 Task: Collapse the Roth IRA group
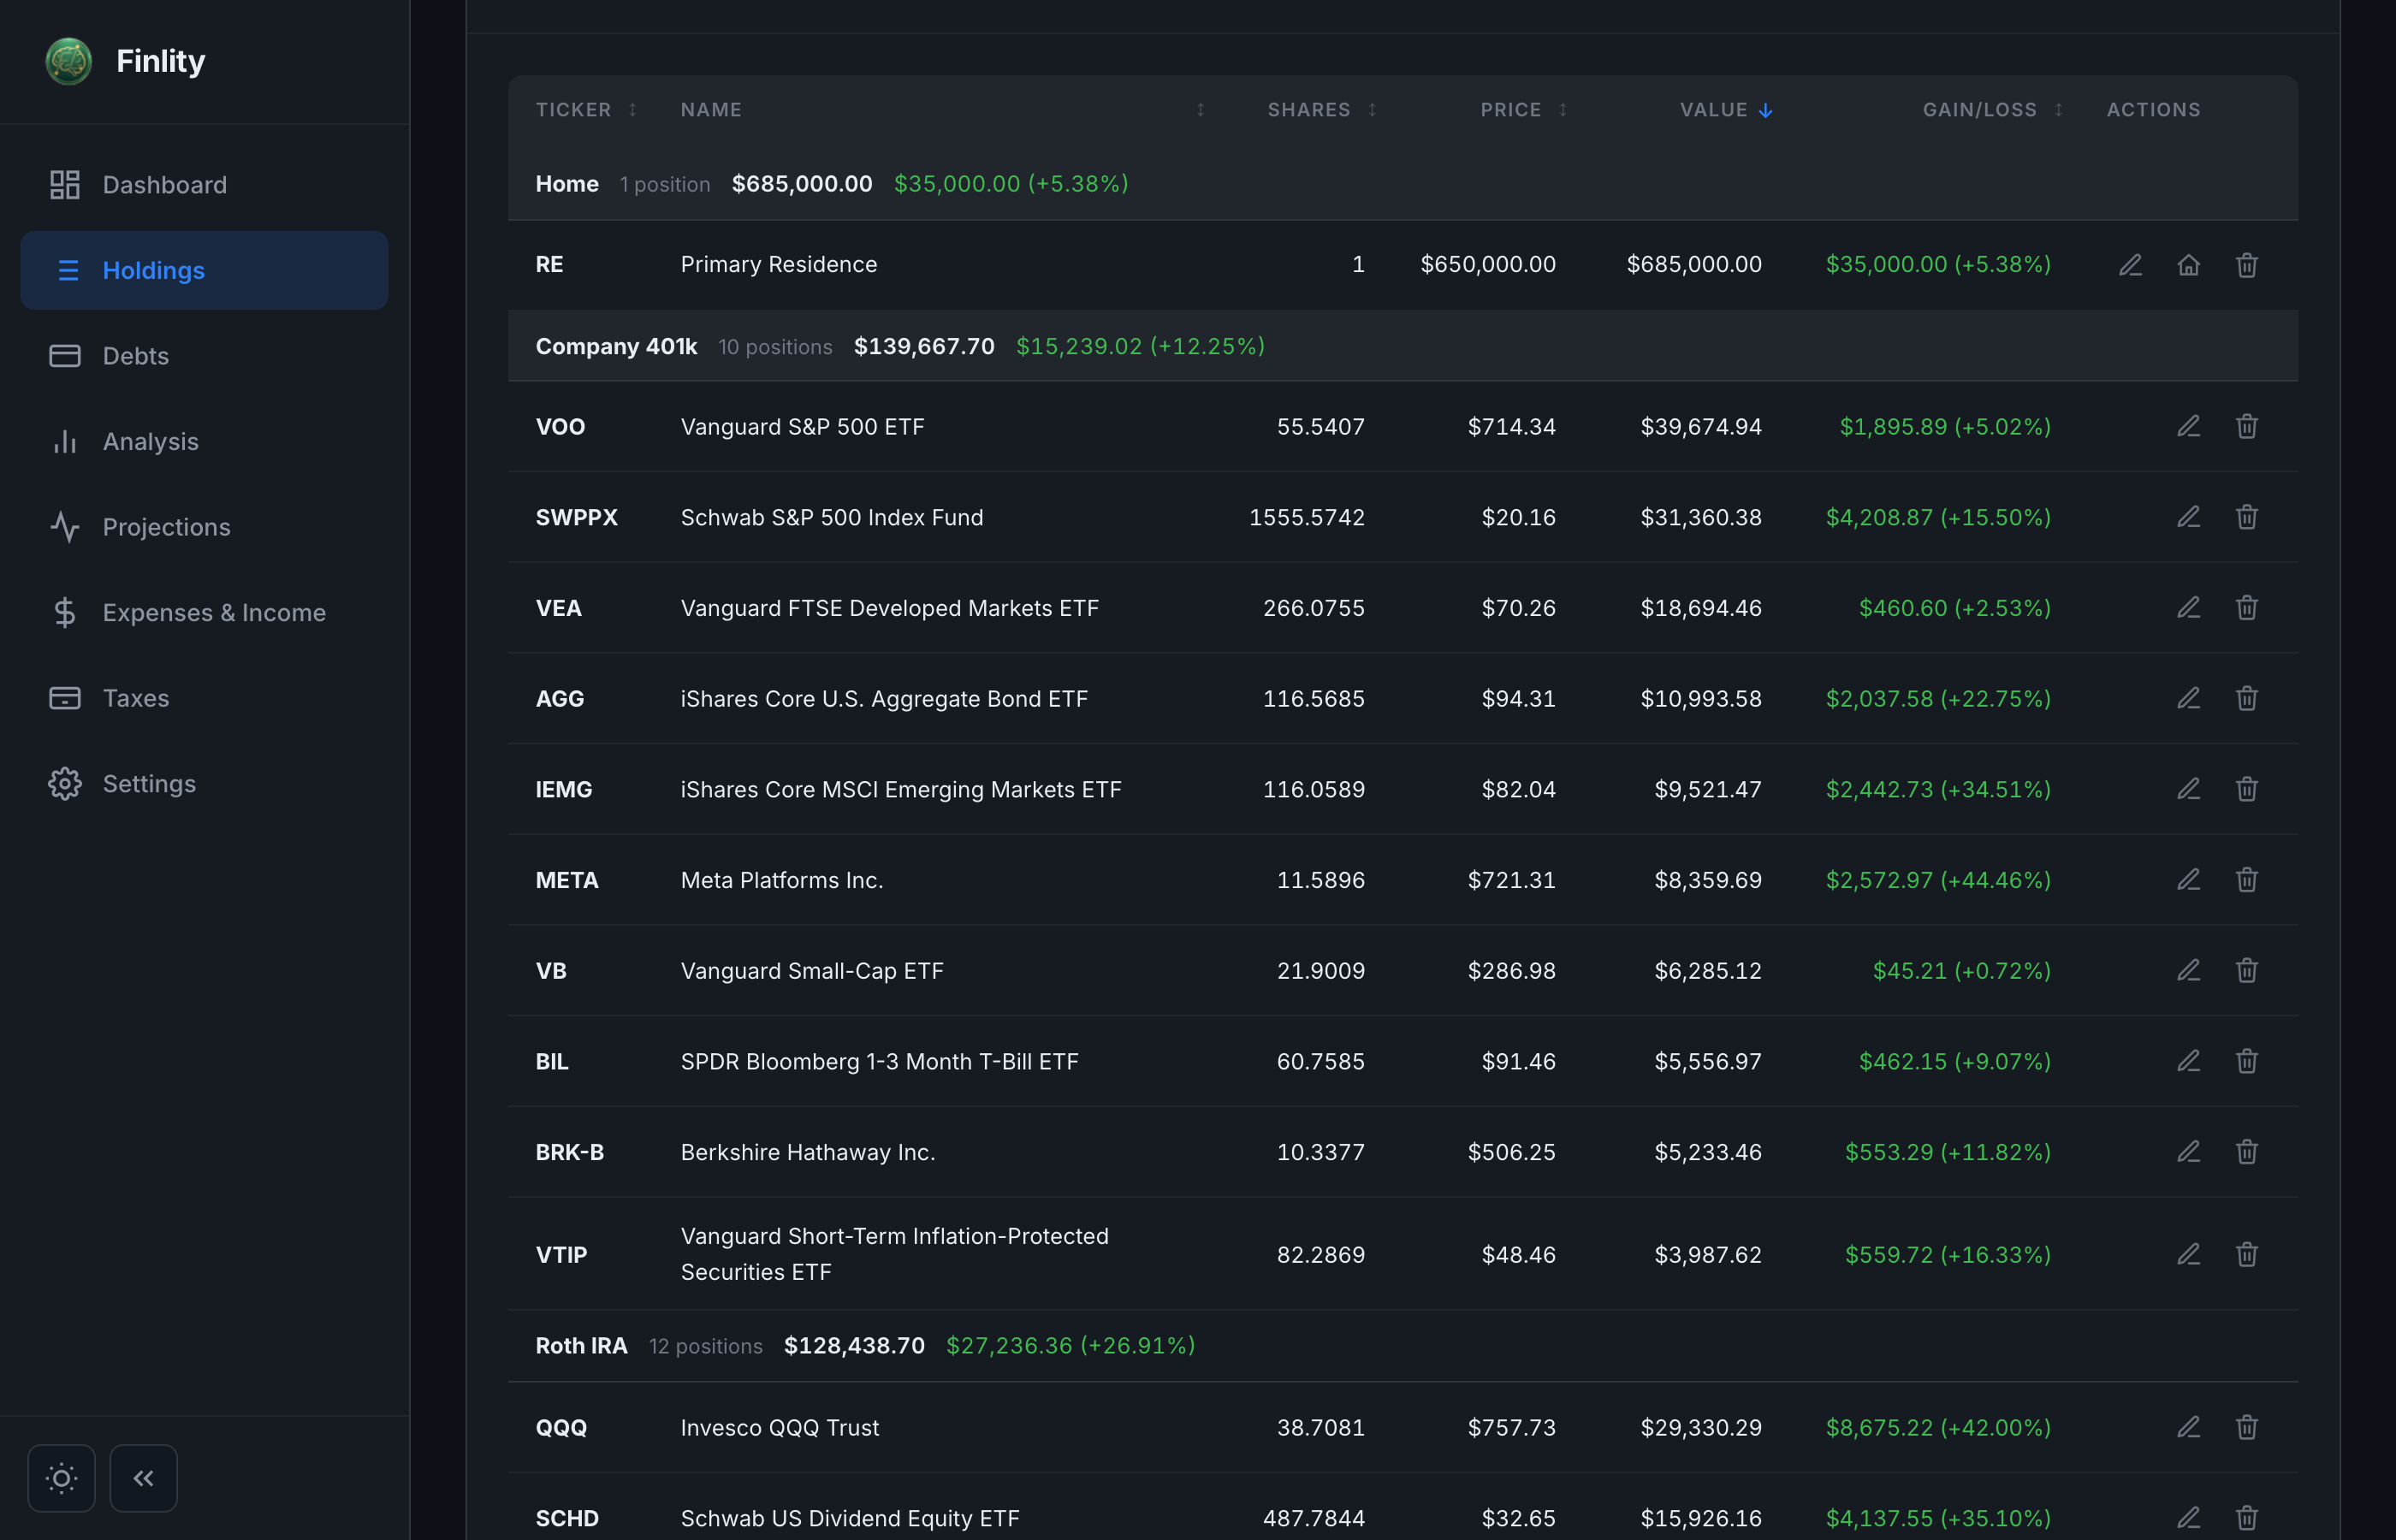coord(1402,1346)
